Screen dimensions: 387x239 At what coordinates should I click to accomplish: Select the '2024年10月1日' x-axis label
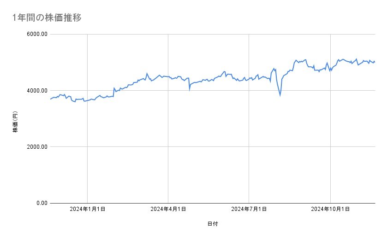coord(330,210)
